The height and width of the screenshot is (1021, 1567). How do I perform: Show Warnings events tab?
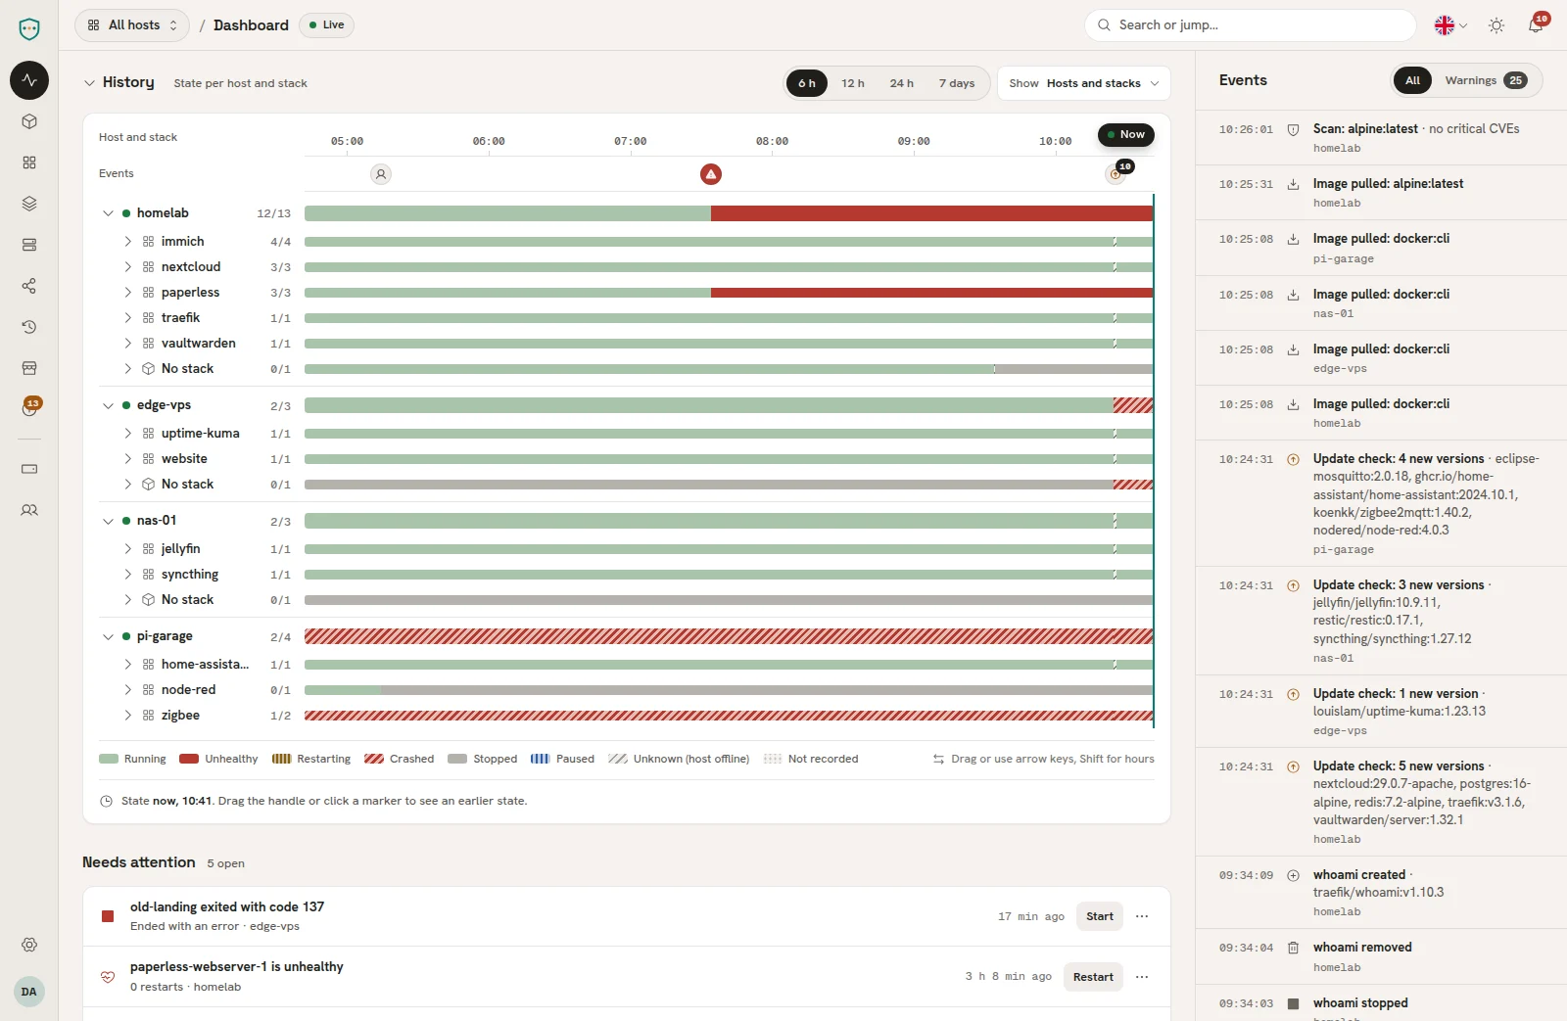[1485, 80]
